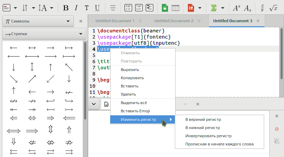Apply typewriter text formatting
Image resolution: width=284 pixels, height=157 pixels.
(87, 8)
